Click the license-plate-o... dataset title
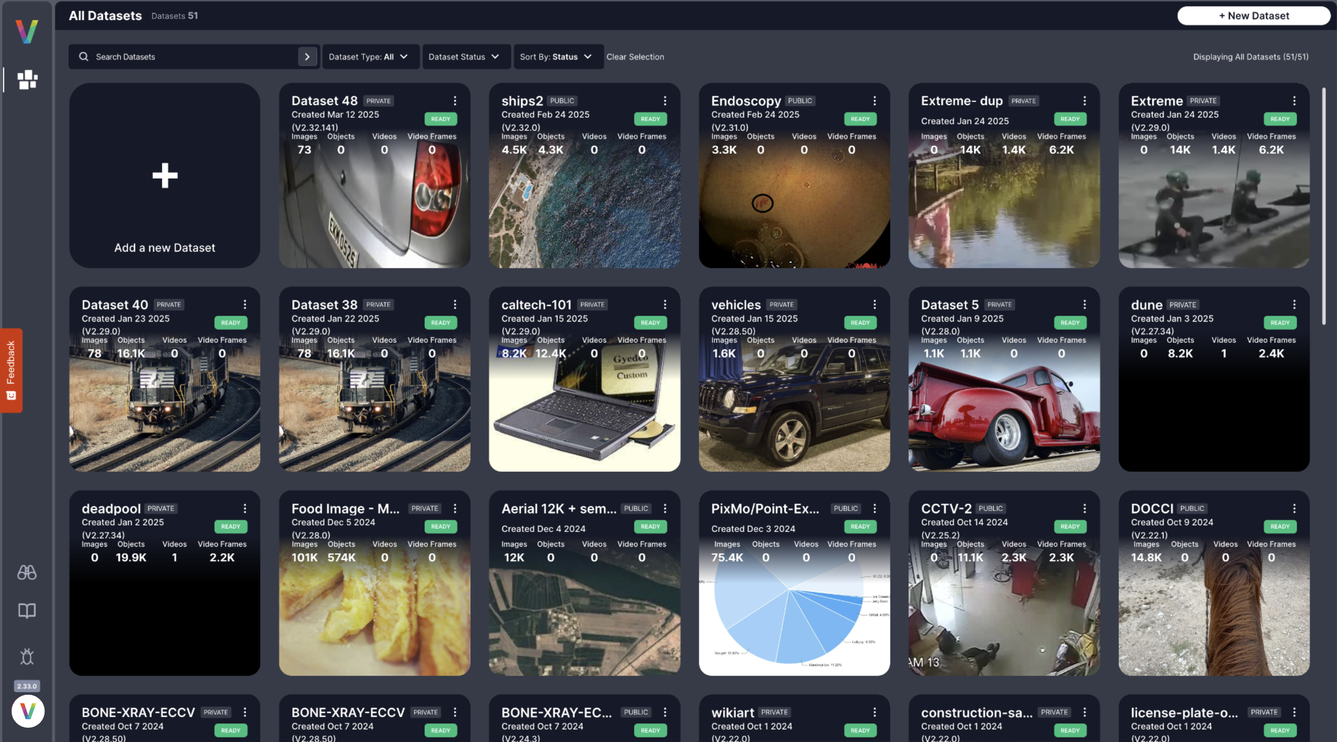 point(1184,712)
